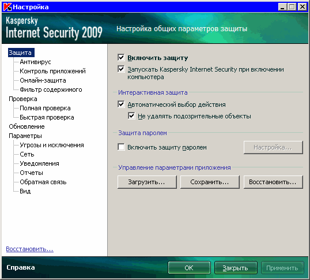Go to Сеть settings

[x=27, y=154]
